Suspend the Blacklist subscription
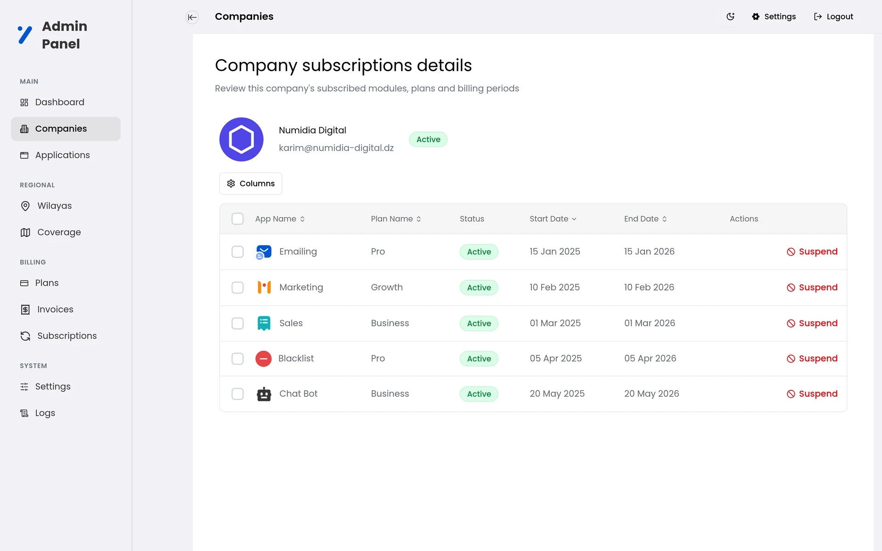 pyautogui.click(x=812, y=359)
